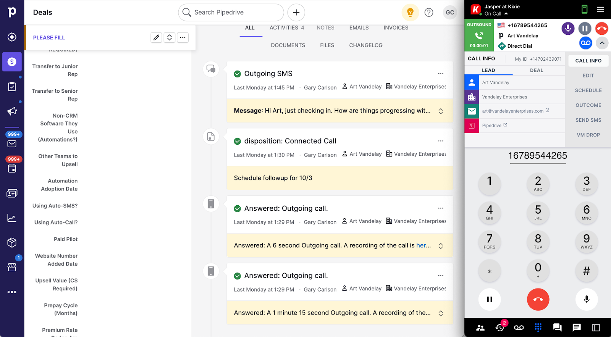Open Calendar icon with 999+ badge

pyautogui.click(x=12, y=168)
